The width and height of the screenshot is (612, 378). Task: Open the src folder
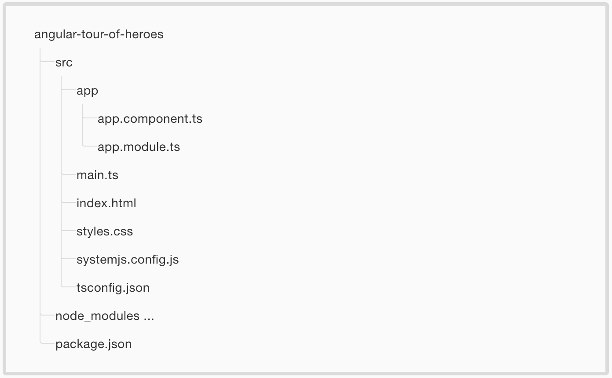(x=64, y=62)
